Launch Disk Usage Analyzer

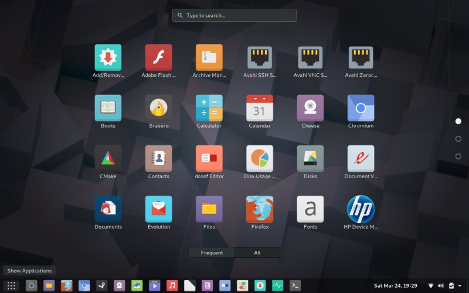coord(259,158)
